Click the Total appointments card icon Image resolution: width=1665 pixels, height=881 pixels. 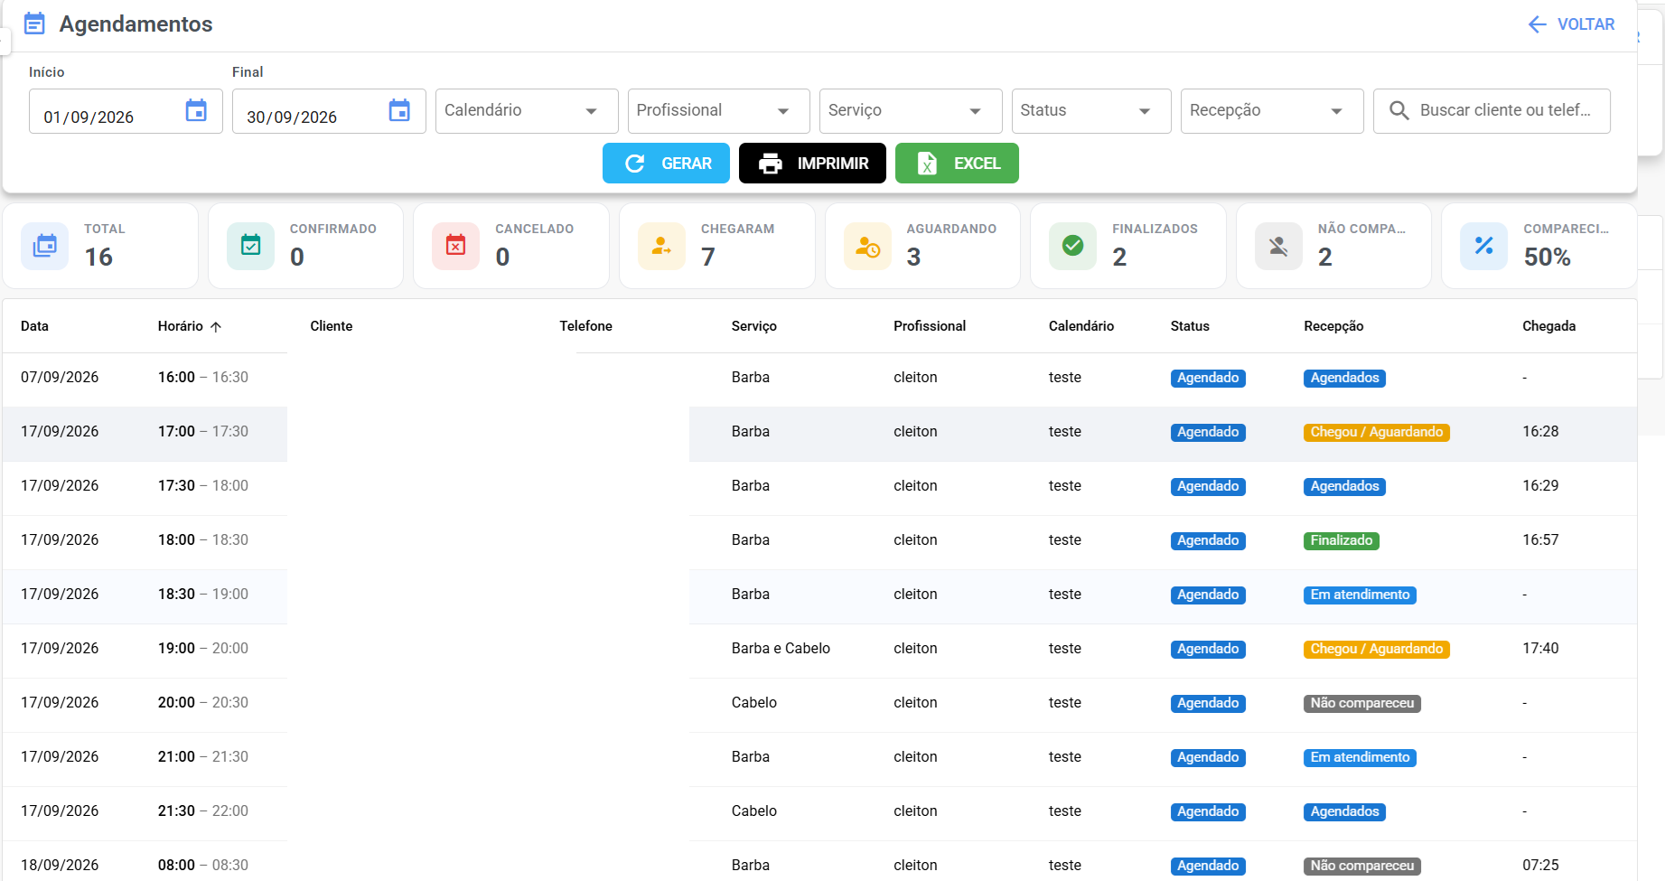tap(45, 246)
